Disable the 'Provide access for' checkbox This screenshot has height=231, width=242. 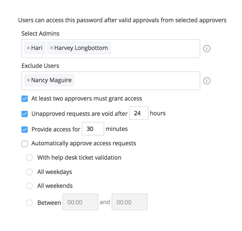tap(25, 130)
